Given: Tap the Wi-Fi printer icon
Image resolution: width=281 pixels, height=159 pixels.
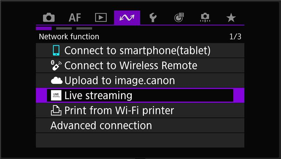Looking at the screenshot, I should coord(56,110).
